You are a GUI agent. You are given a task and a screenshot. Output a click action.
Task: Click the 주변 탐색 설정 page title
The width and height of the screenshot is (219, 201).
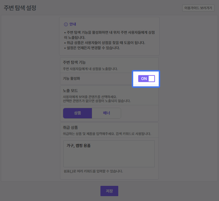click(x=20, y=8)
